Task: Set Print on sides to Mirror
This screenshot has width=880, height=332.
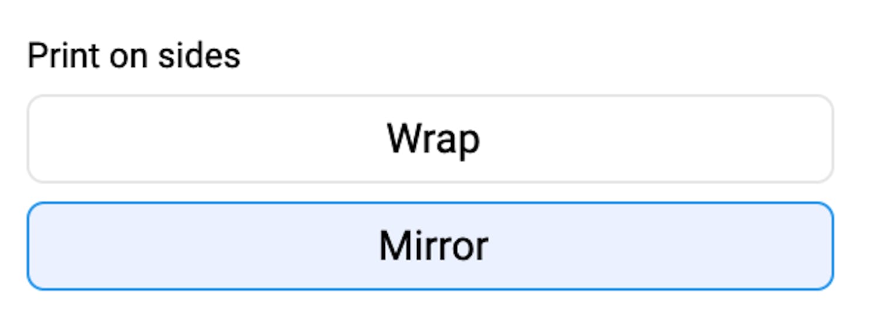Action: click(430, 246)
